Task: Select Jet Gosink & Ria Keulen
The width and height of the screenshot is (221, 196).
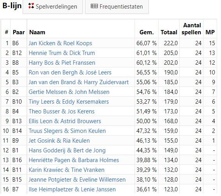Action: tap(59, 141)
